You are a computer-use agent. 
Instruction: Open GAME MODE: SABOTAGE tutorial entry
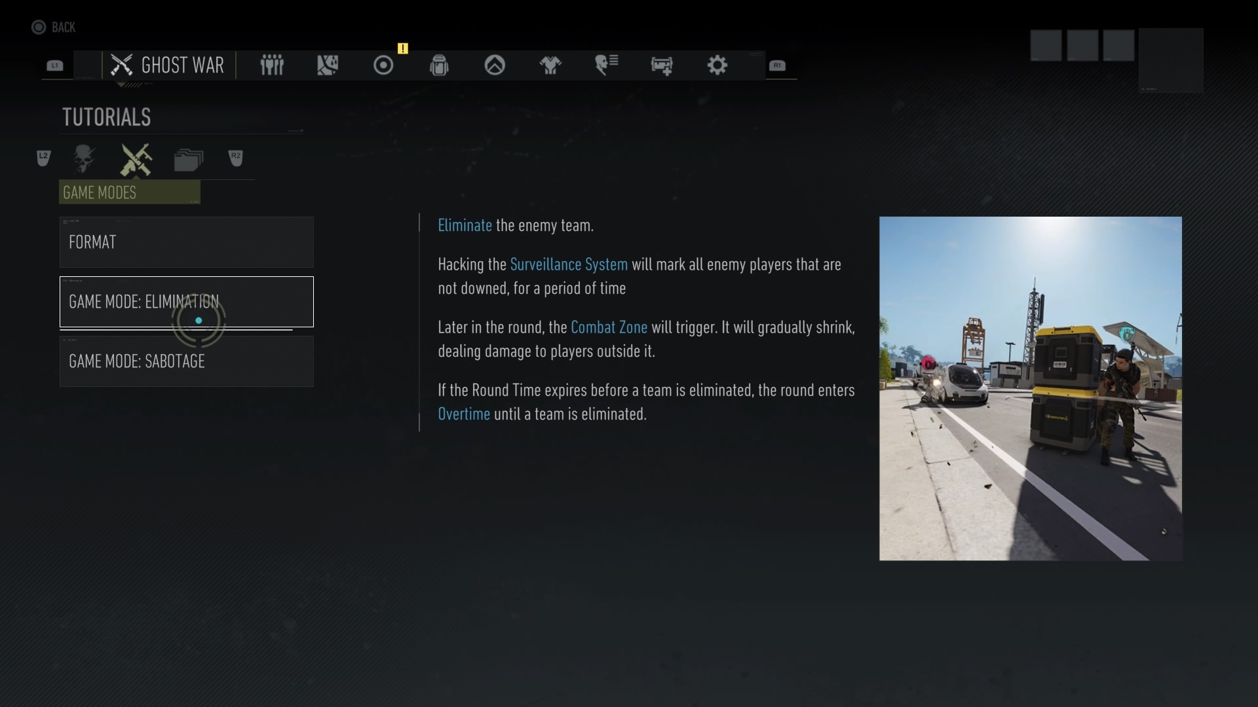coord(187,361)
